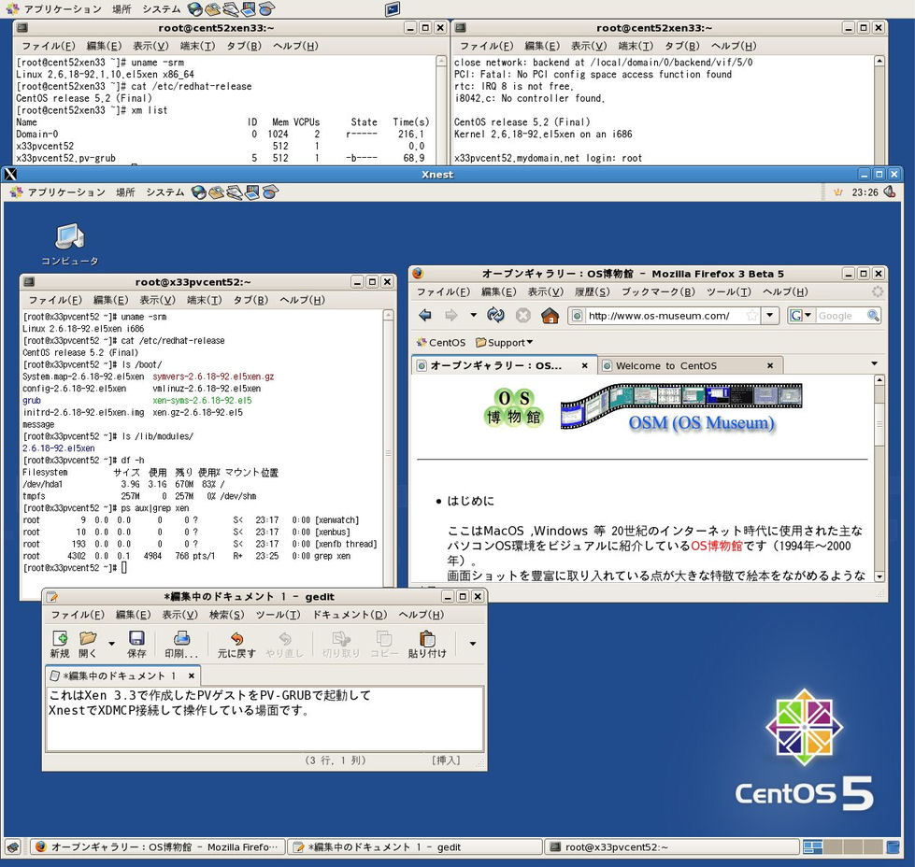Open Firefox ブックマーク menu
Screen dimensions: 915x867
coord(658,291)
